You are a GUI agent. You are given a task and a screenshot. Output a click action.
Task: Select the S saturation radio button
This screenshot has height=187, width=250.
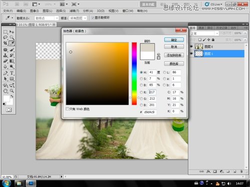pos(141,79)
